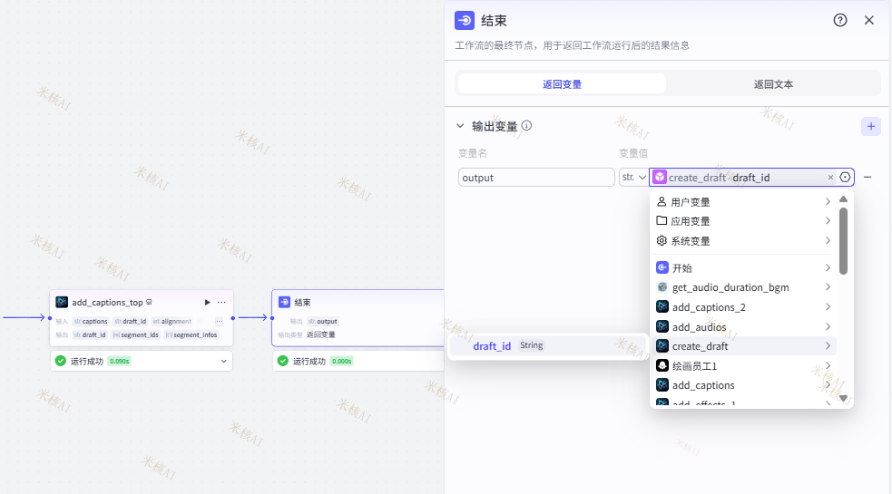Run the add_captions_top node with play icon
This screenshot has width=892, height=494.
tap(208, 302)
